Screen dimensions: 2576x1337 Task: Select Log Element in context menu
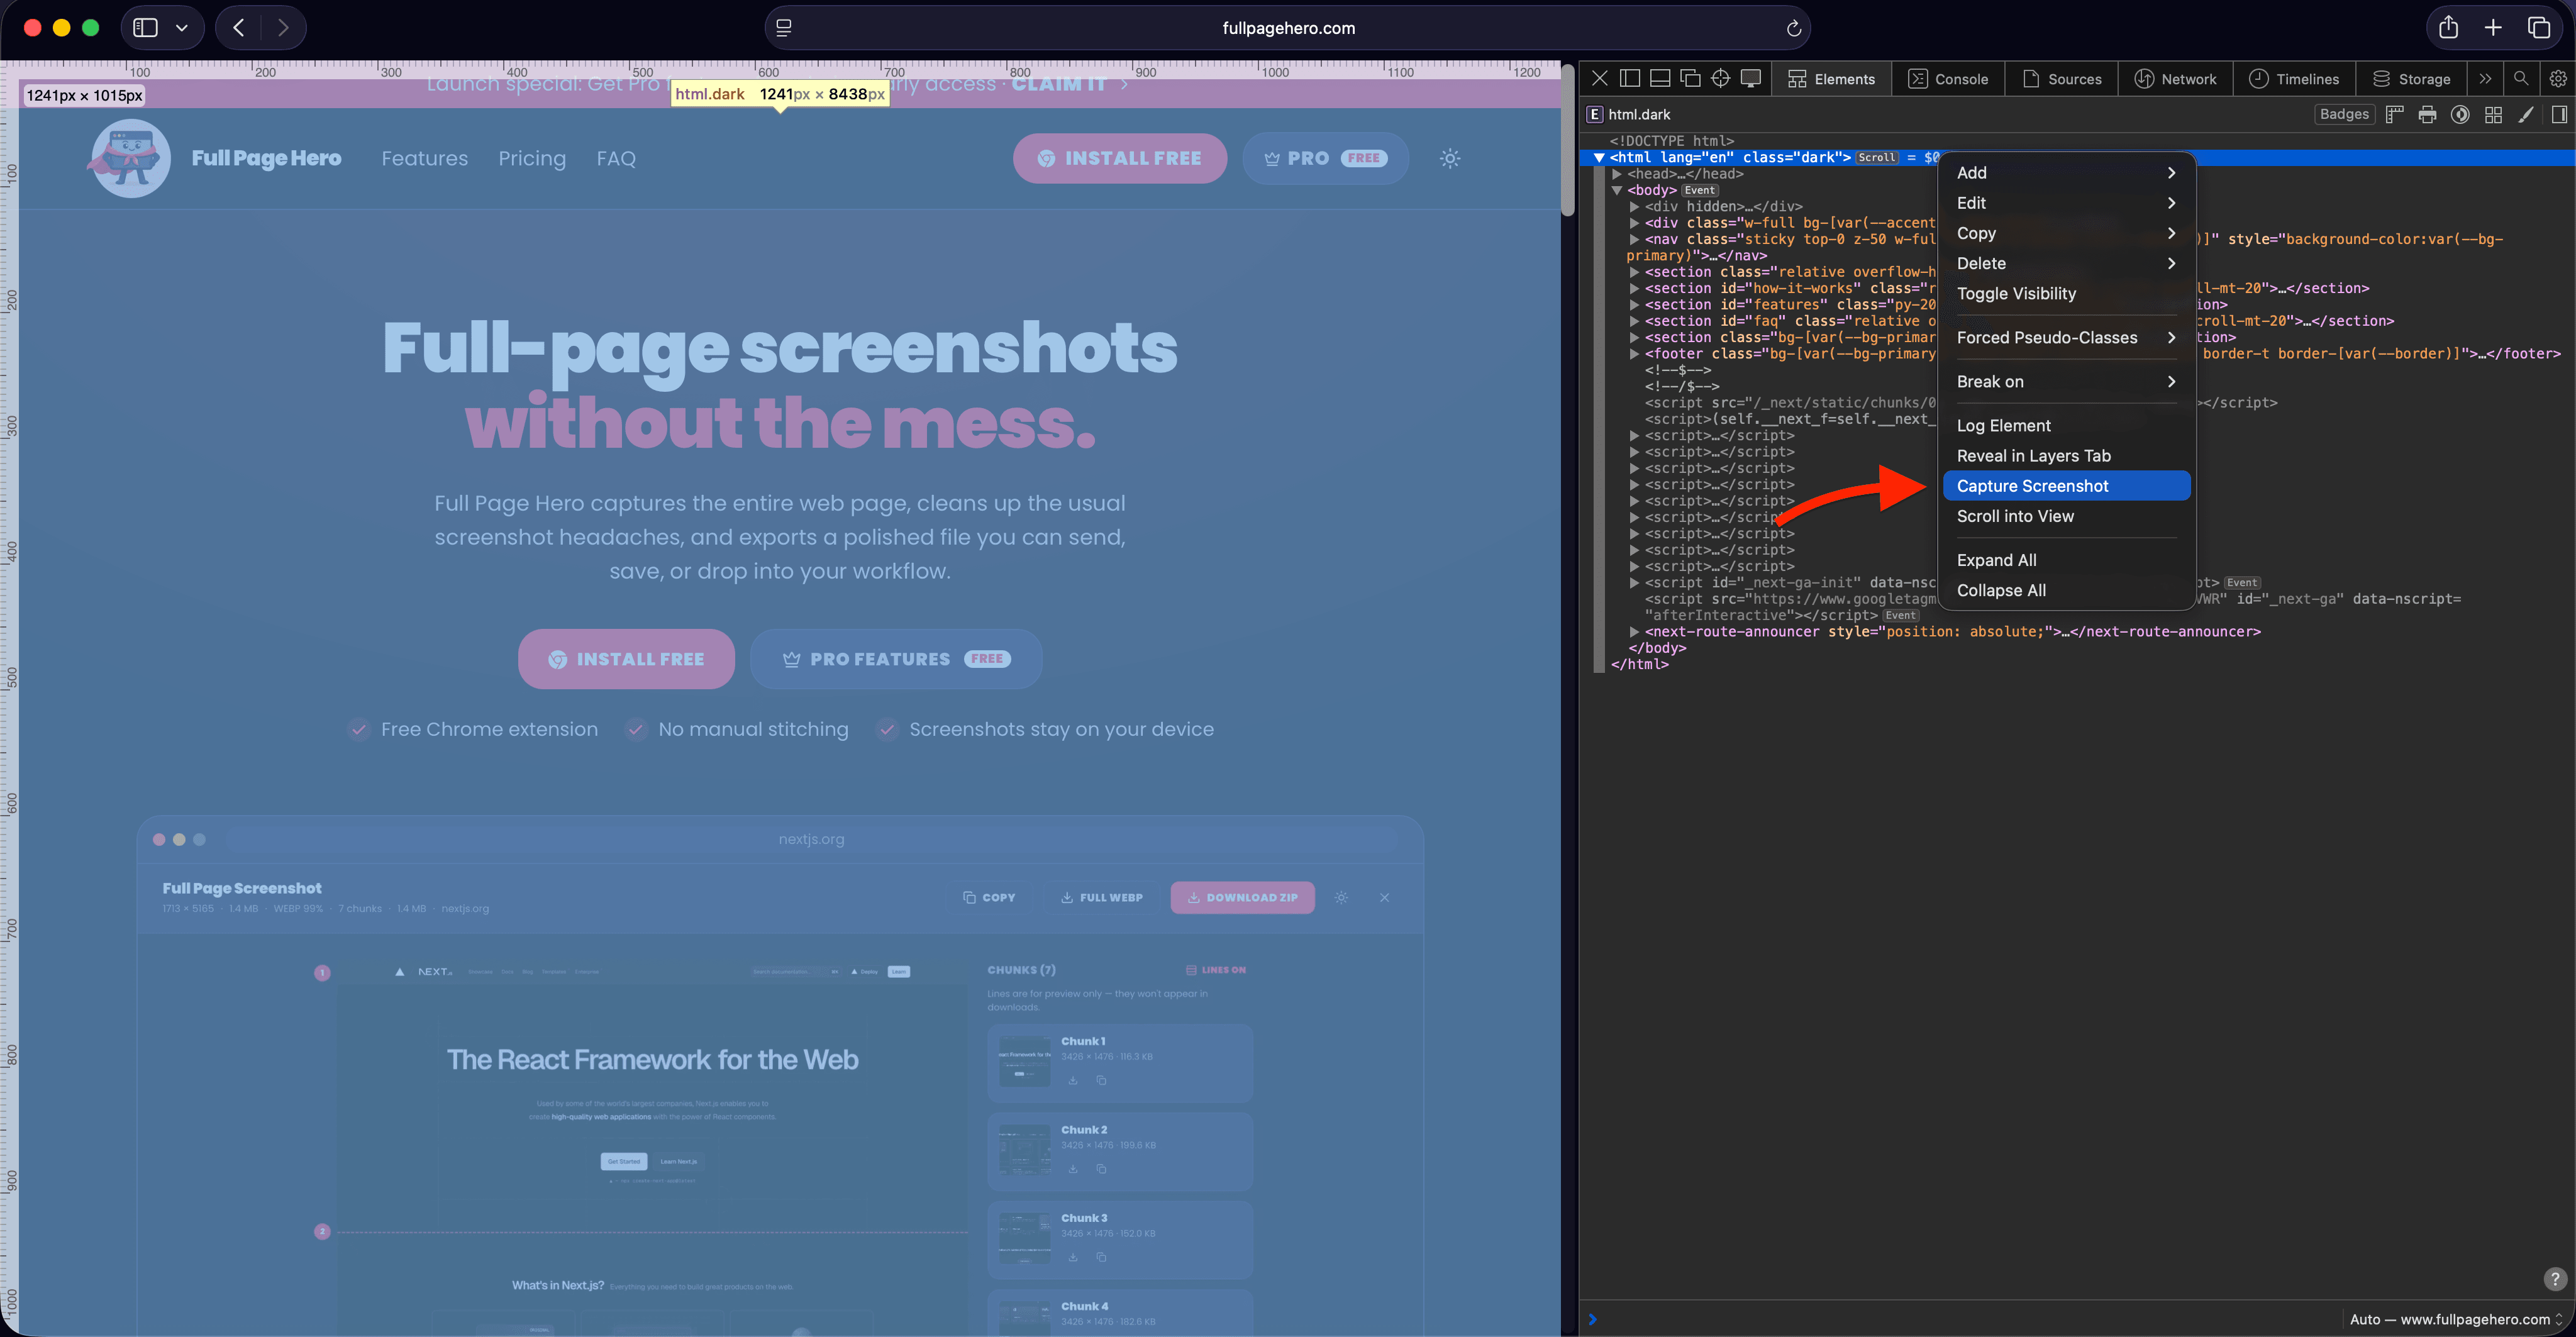tap(2066, 426)
